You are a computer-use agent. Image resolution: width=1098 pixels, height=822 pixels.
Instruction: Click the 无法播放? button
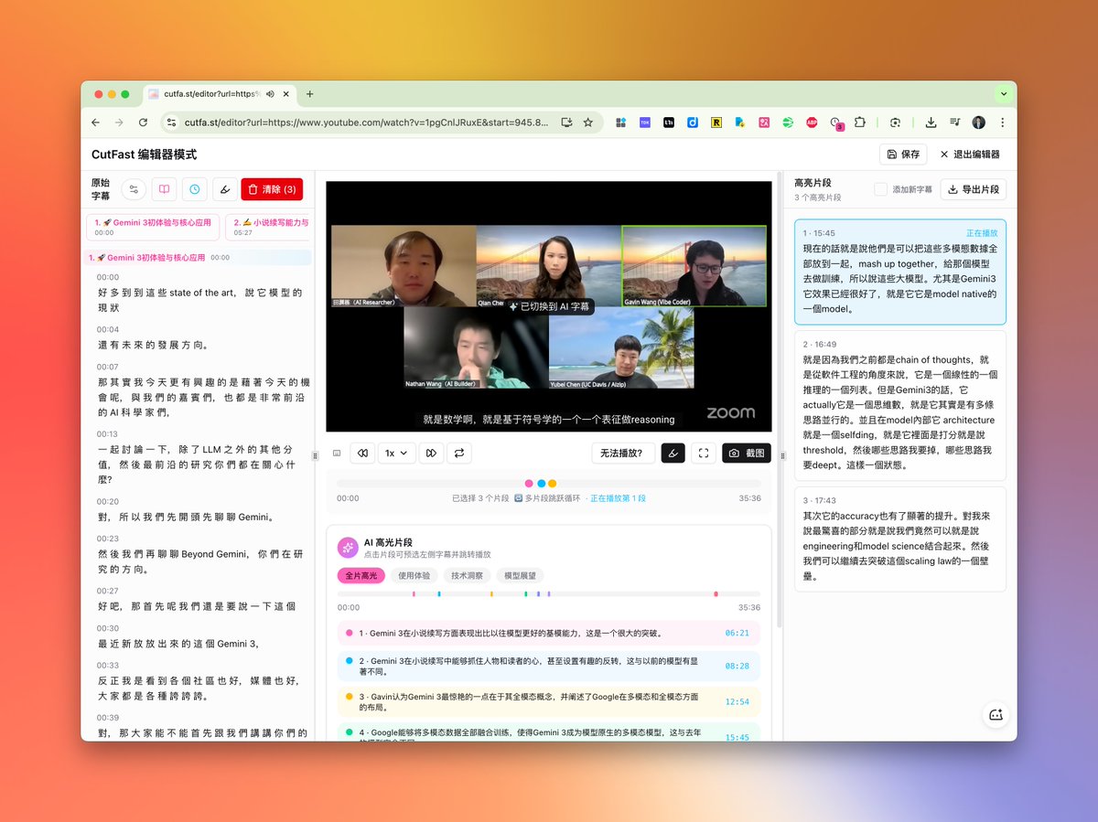tap(623, 453)
